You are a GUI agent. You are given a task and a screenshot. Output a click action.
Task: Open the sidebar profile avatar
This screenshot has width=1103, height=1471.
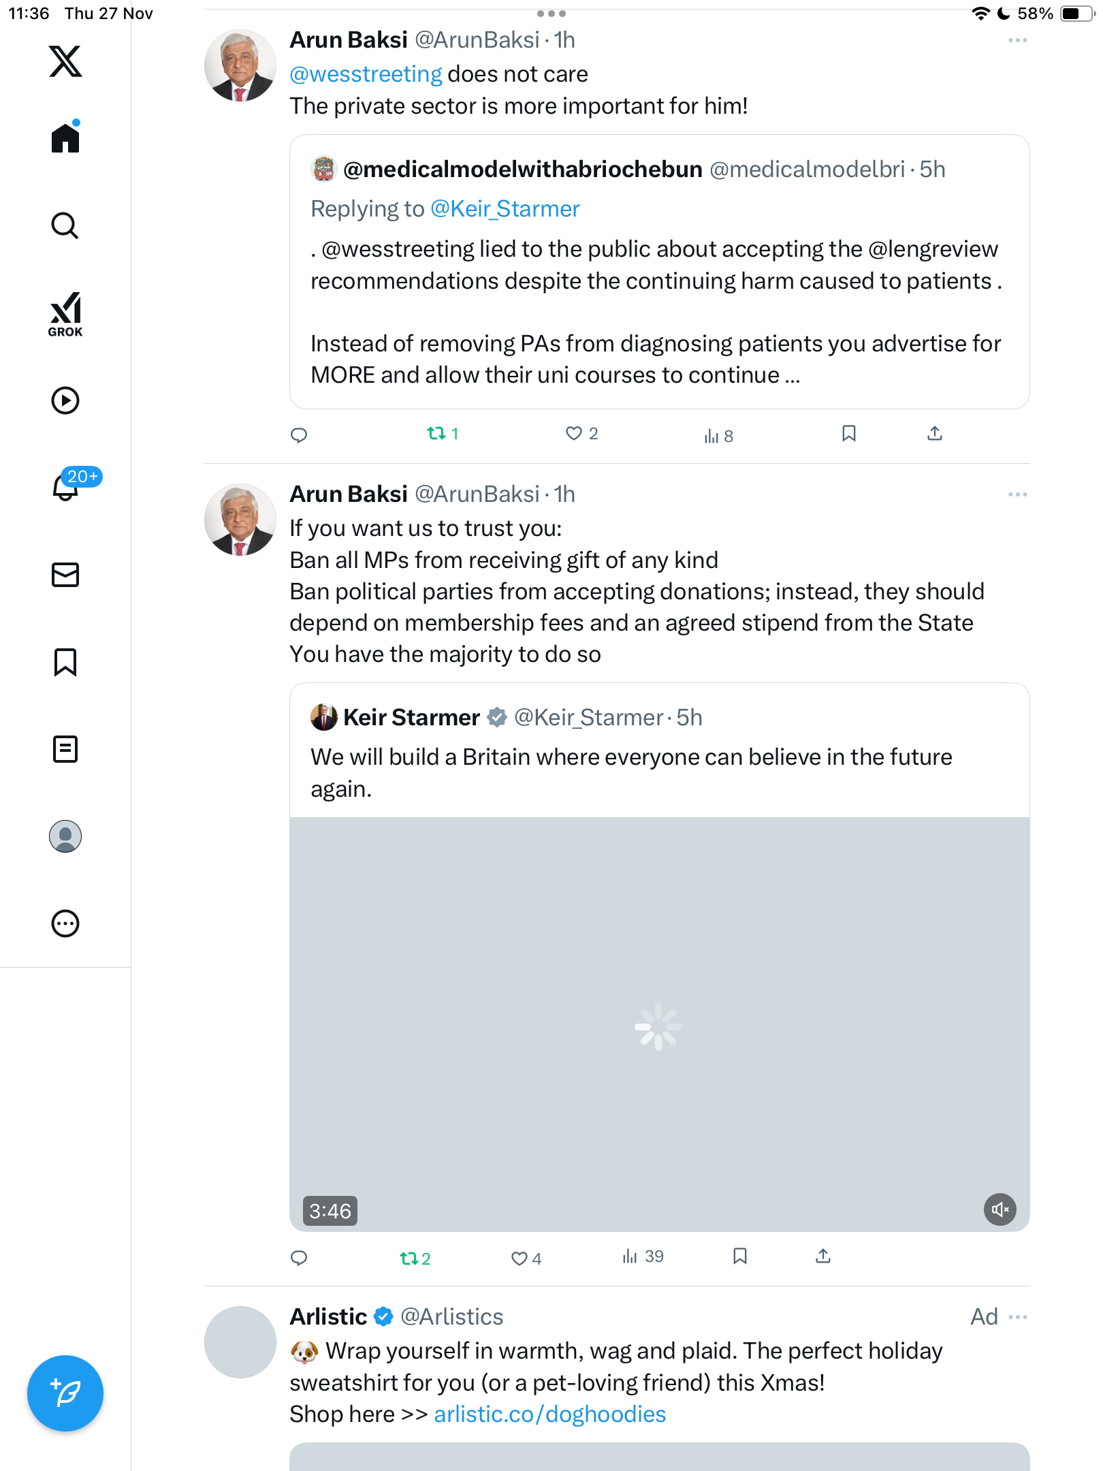pos(65,836)
